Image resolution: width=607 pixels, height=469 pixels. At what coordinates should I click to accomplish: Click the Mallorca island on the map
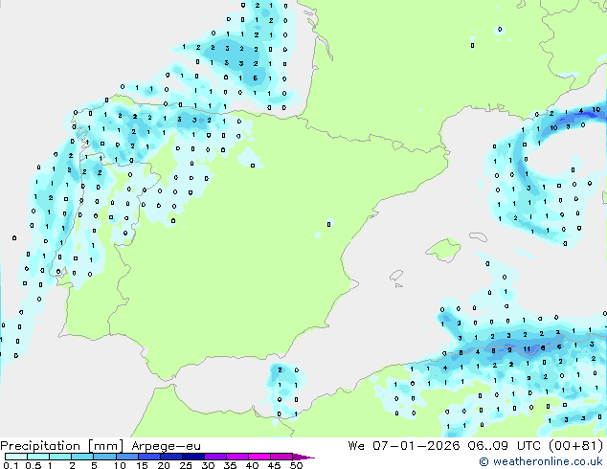pyautogui.click(x=443, y=250)
